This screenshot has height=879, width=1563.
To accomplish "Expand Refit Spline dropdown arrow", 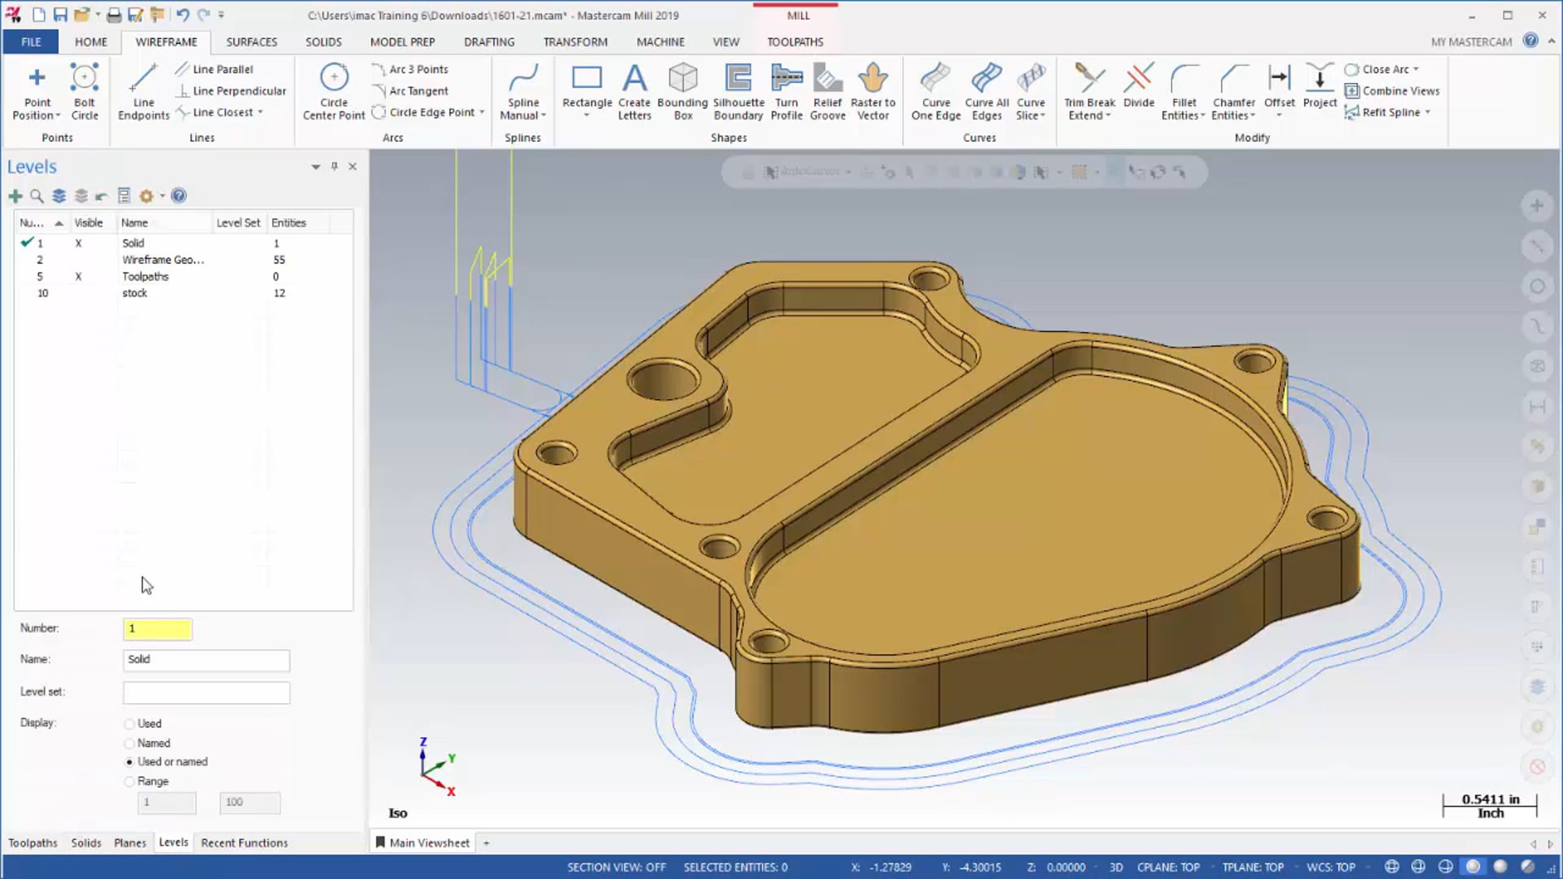I will tap(1427, 112).
